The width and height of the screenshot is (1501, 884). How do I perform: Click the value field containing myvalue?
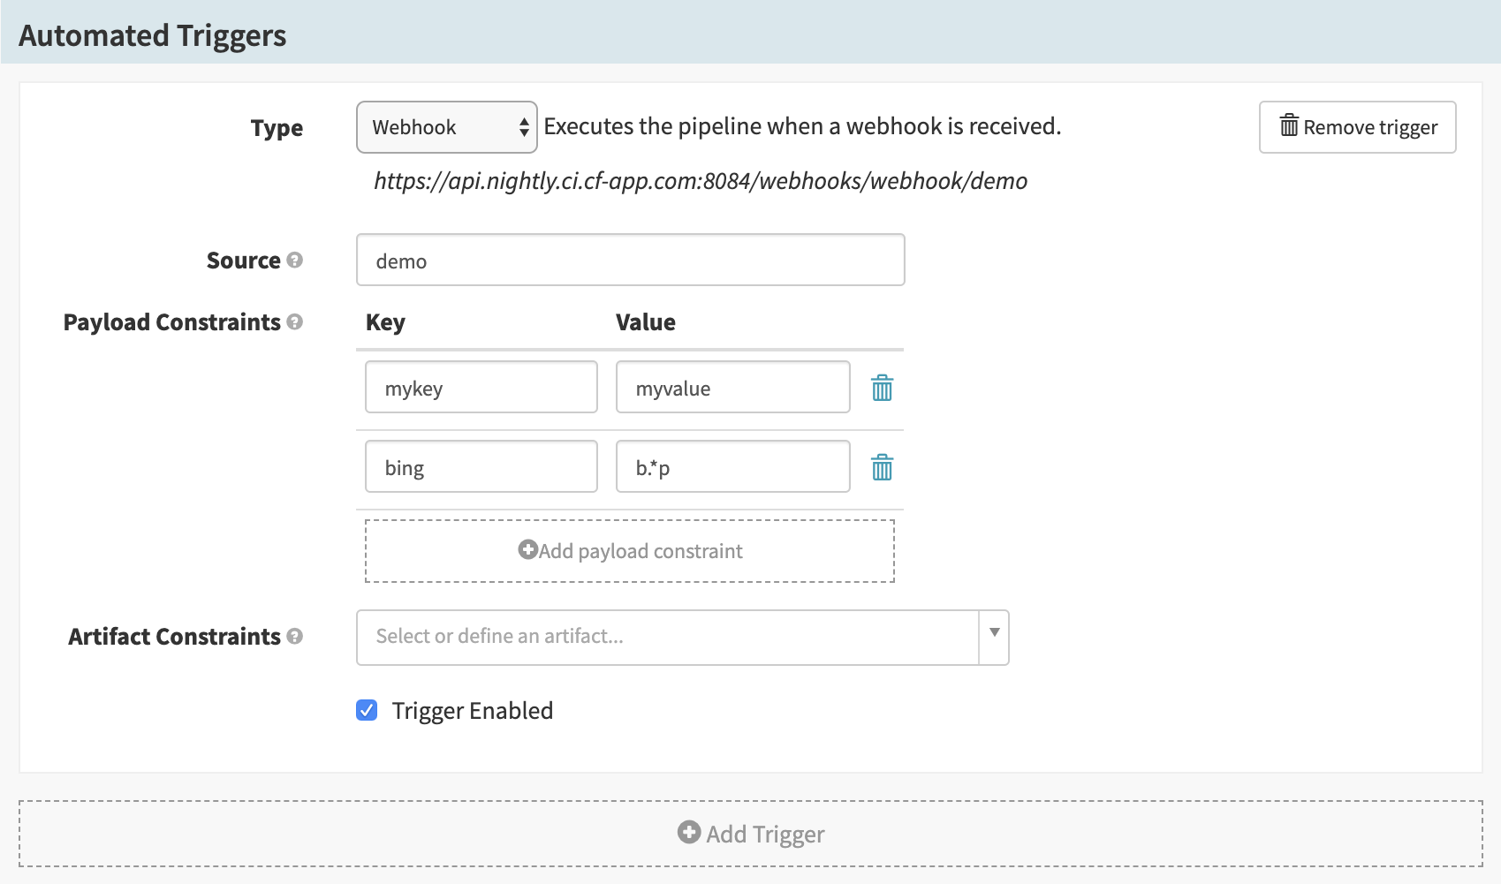coord(732,388)
